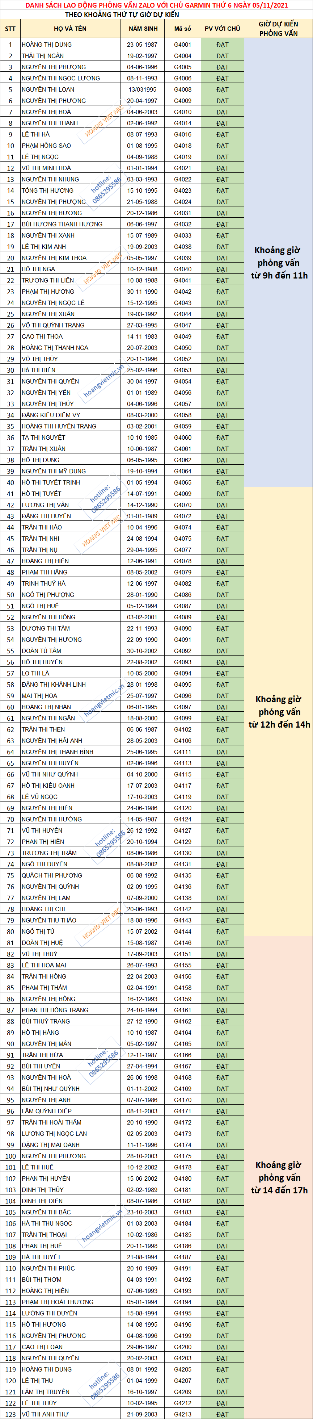Select the code 'G4142'
The width and height of the screenshot is (313, 1419).
pyautogui.click(x=183, y=909)
